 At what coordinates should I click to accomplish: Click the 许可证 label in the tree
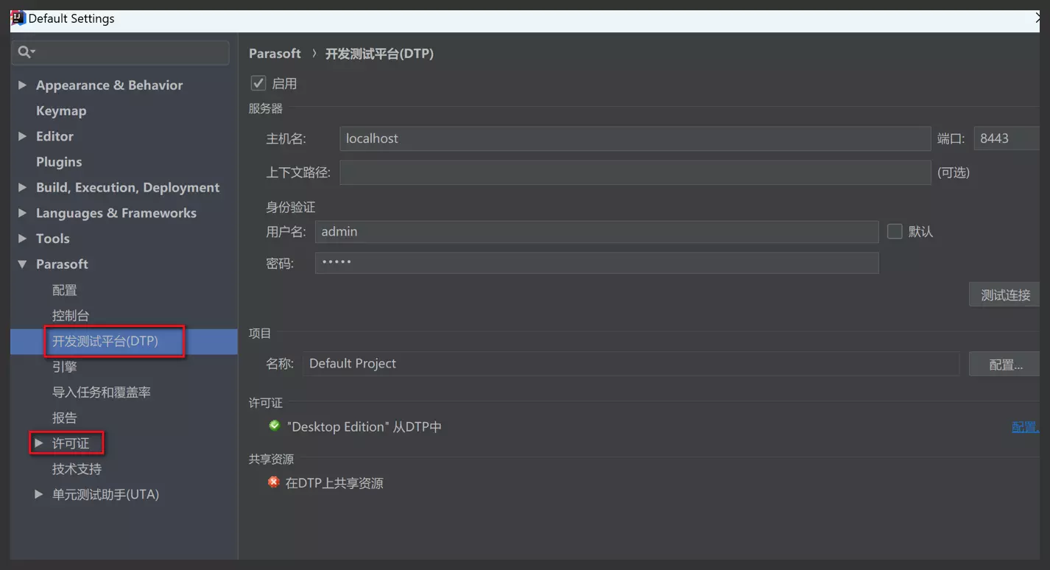tap(71, 443)
